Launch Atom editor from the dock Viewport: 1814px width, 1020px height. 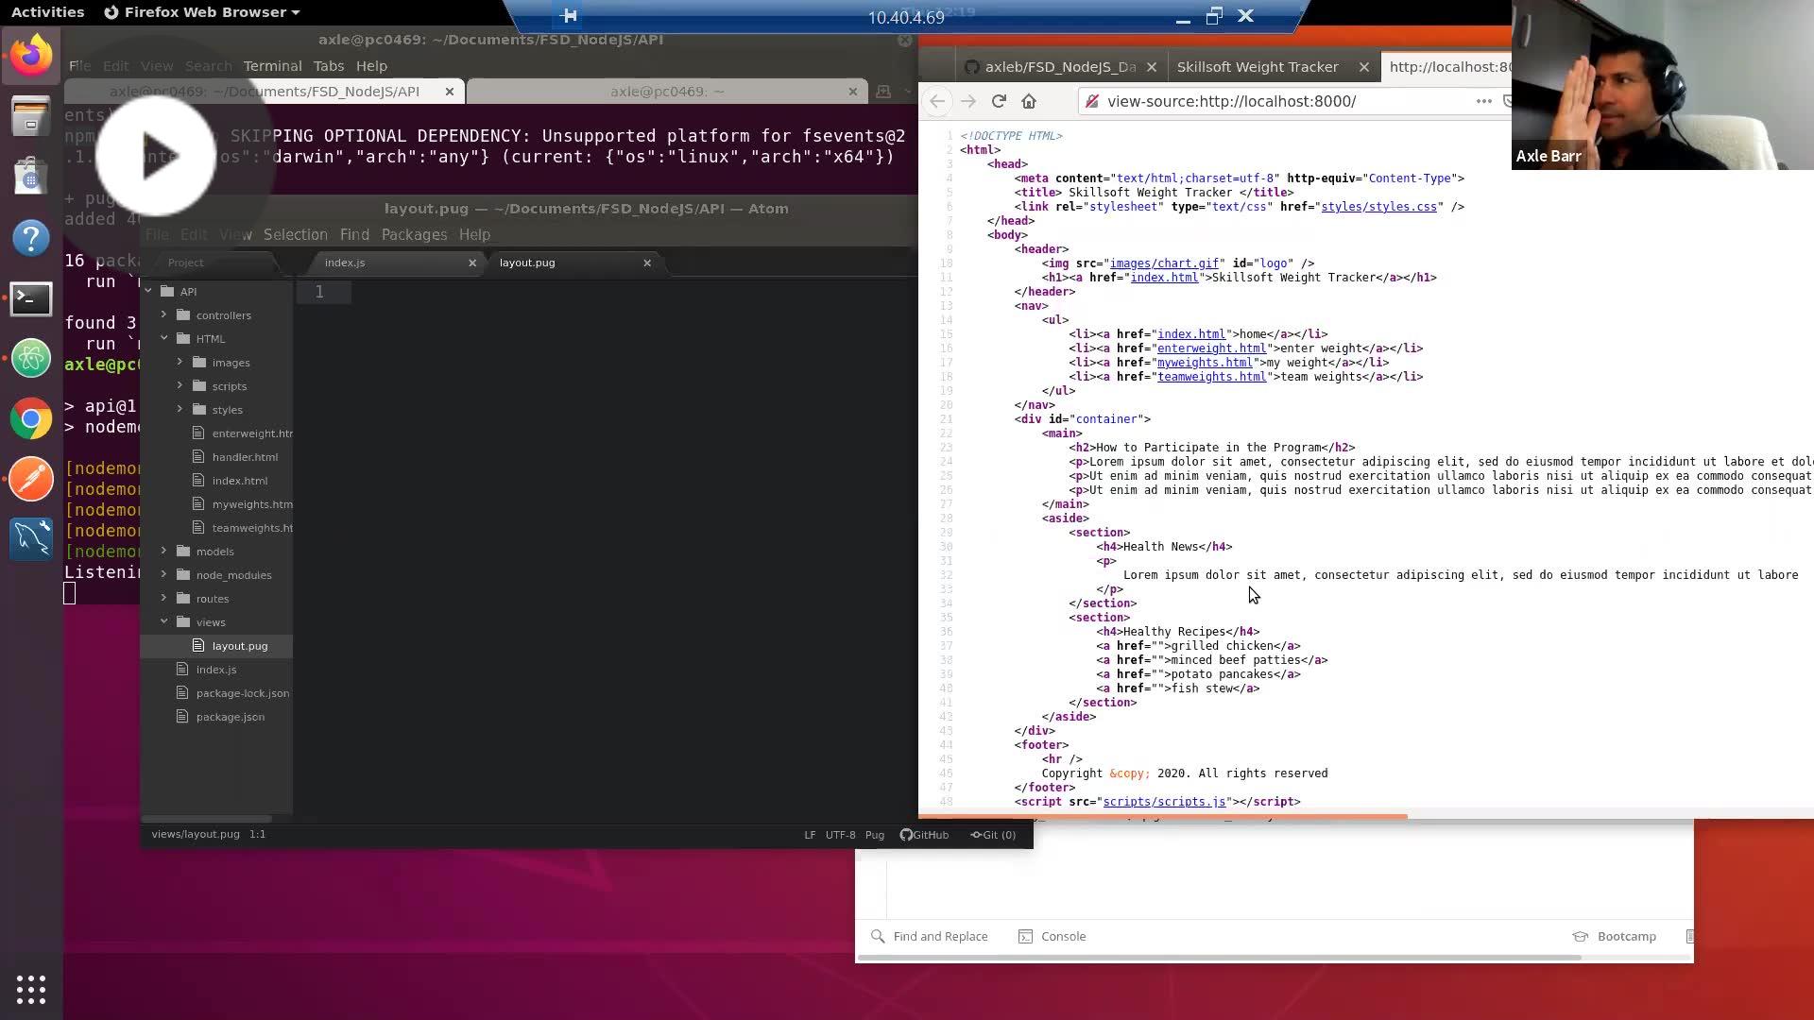pyautogui.click(x=31, y=359)
